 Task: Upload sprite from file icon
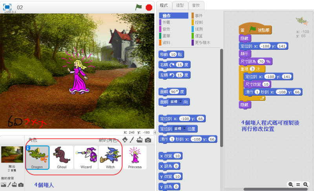tap(139, 140)
